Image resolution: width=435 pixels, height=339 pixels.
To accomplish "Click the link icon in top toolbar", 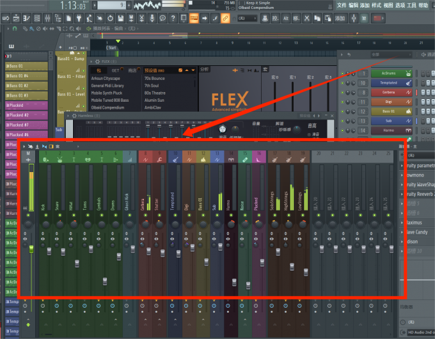I will point(225,19).
